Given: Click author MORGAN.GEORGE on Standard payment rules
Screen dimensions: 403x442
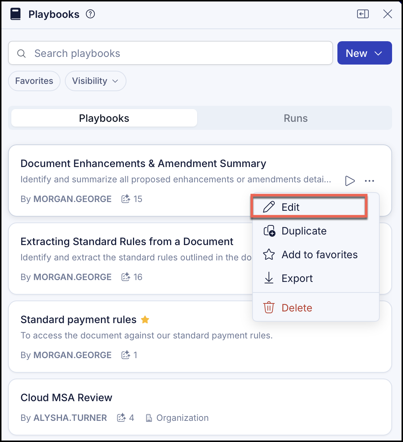Looking at the screenshot, I should coord(73,355).
